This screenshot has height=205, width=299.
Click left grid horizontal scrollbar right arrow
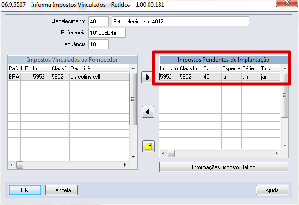[125, 165]
